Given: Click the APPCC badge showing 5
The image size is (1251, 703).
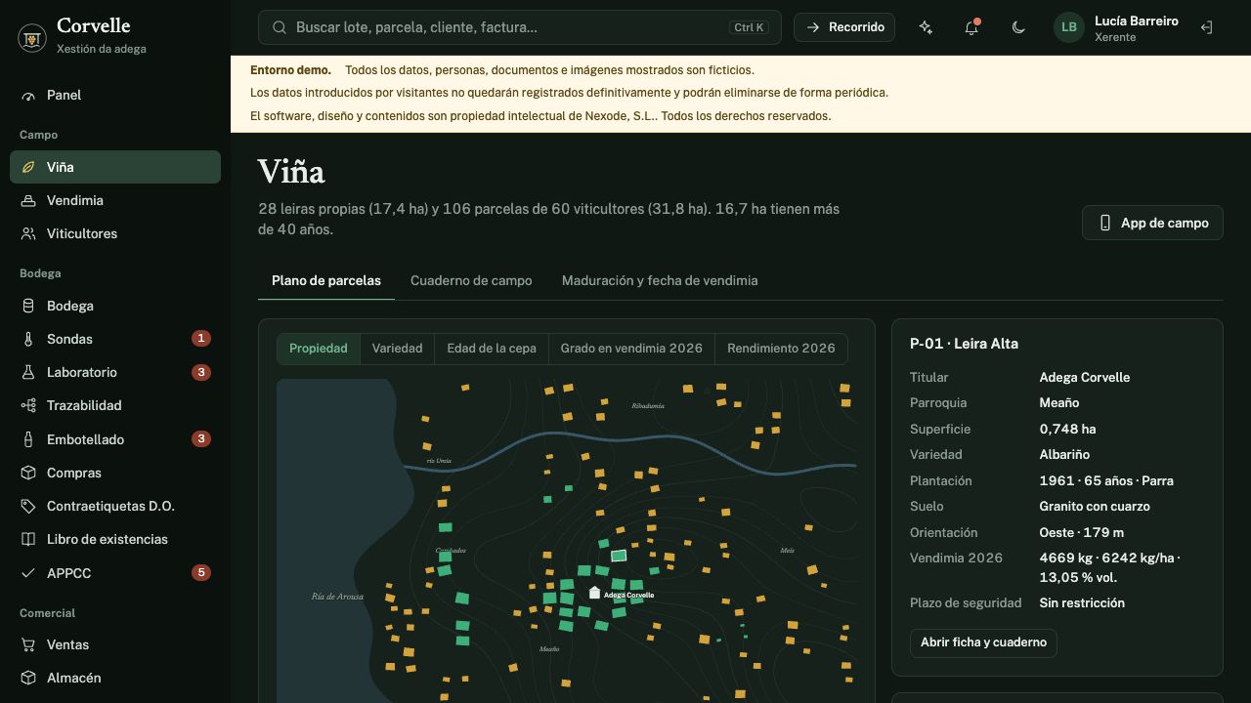Looking at the screenshot, I should pos(201,573).
